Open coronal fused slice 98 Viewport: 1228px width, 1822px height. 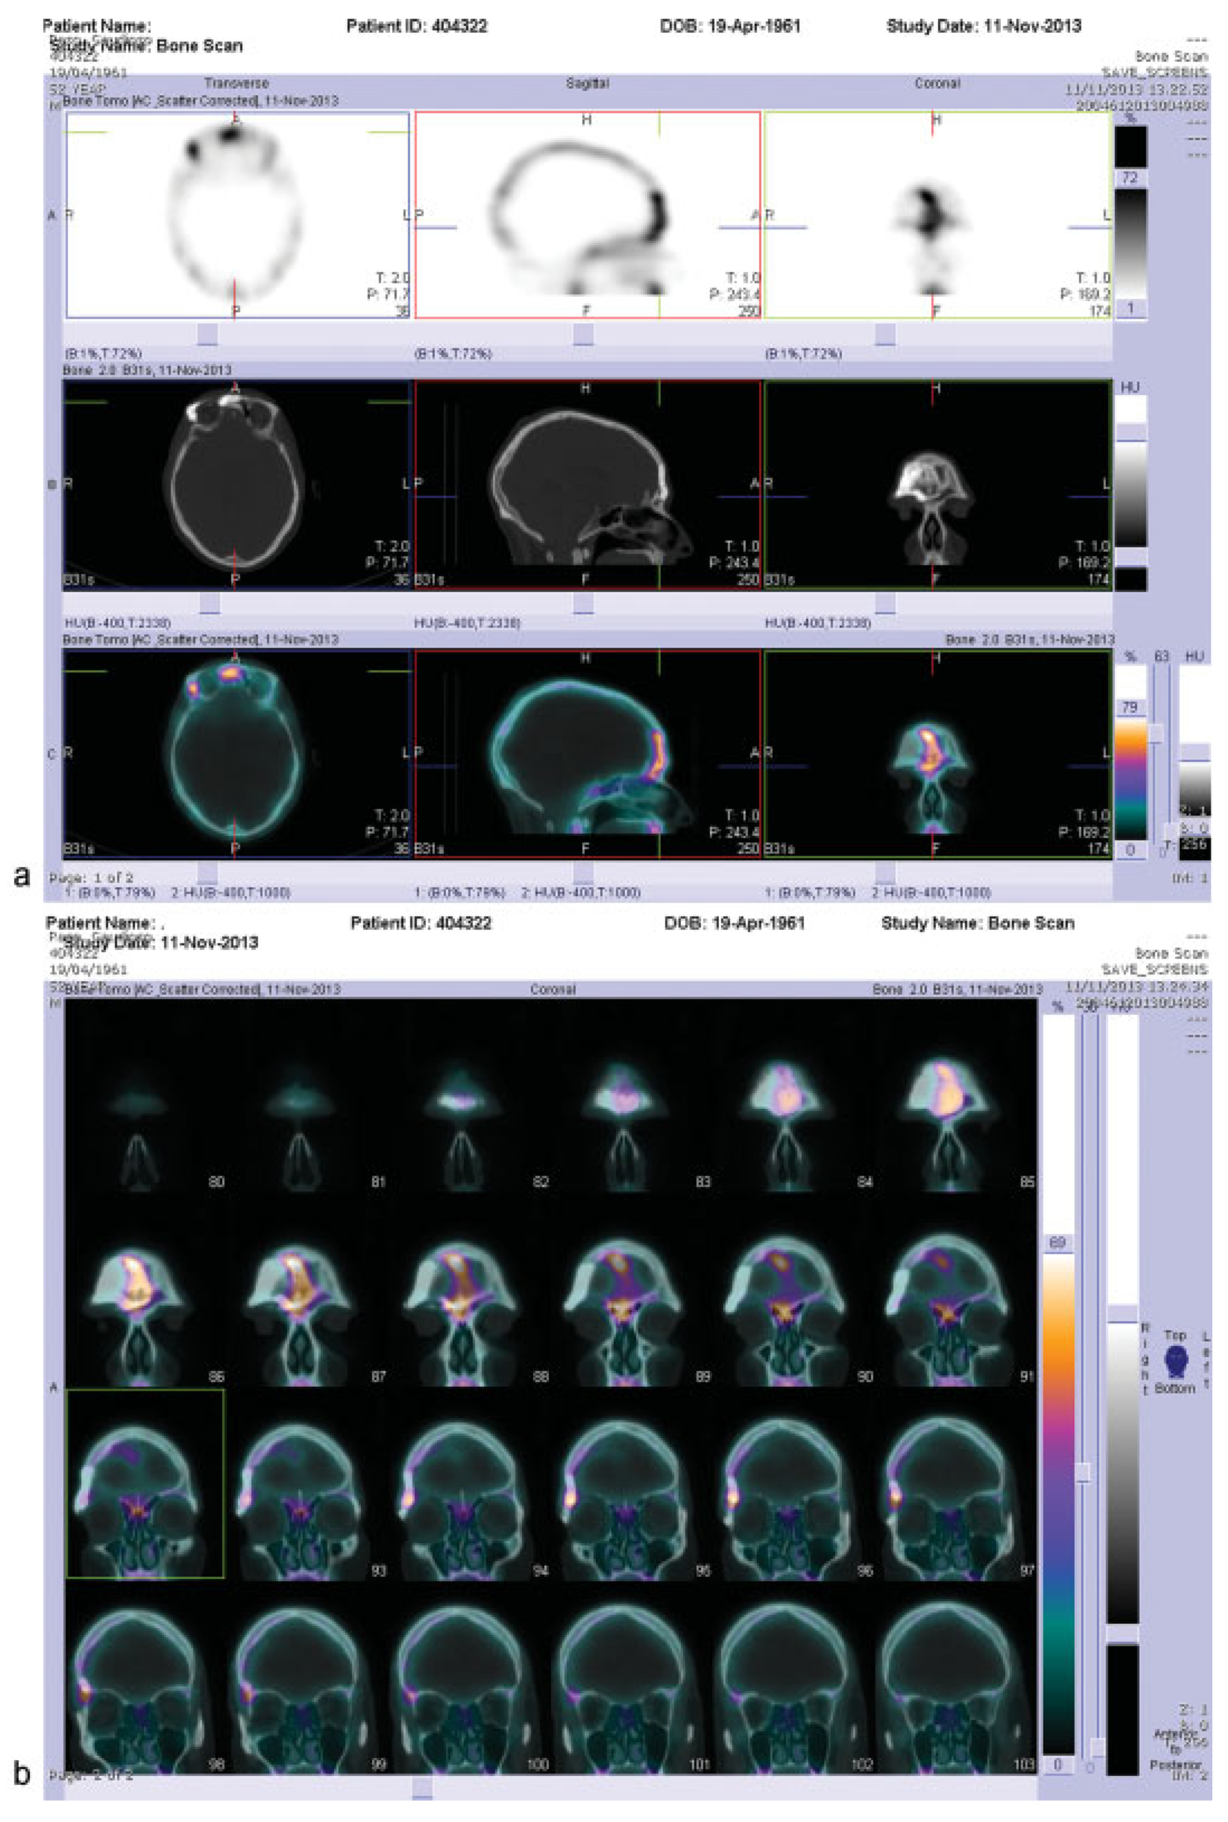pos(145,1679)
